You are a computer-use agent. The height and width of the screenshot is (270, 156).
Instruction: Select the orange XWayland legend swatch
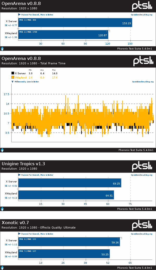click(12, 77)
